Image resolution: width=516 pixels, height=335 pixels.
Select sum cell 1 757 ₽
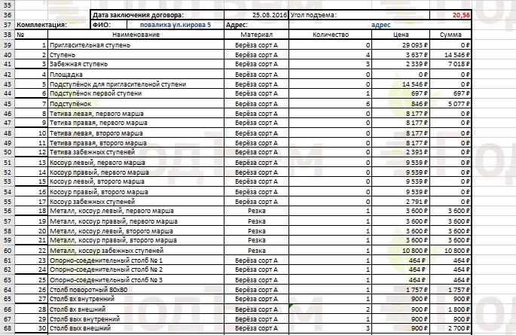click(450, 290)
